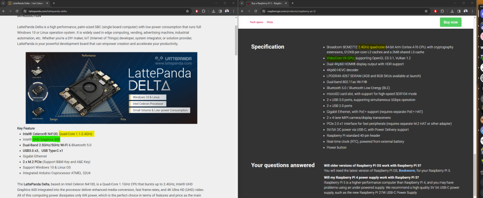The width and height of the screenshot is (483, 198).
Task: Bookmark the LattePanda page with star icon
Action: 188,11
